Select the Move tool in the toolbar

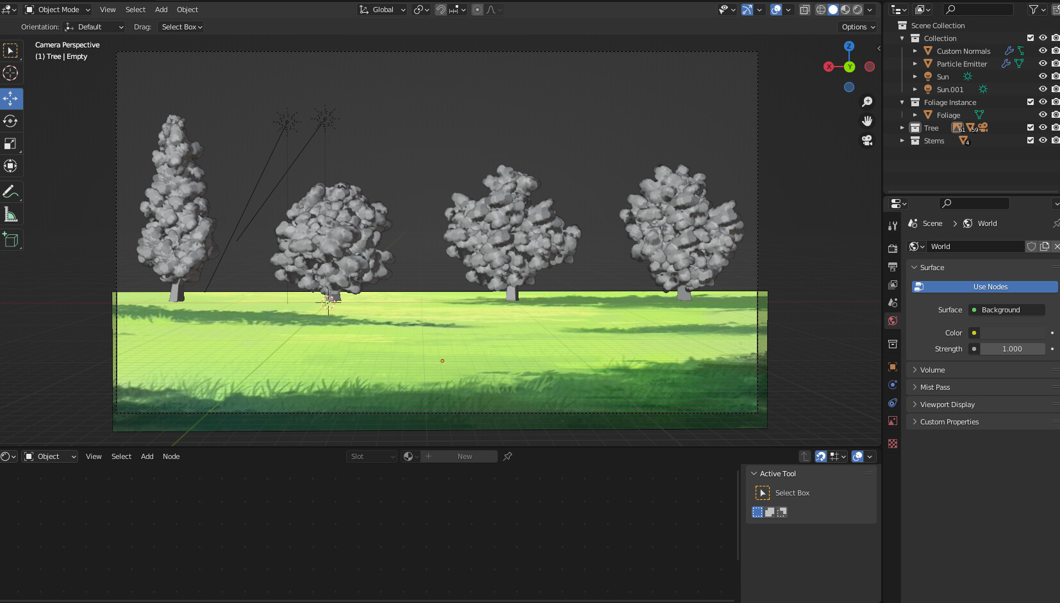click(x=10, y=99)
